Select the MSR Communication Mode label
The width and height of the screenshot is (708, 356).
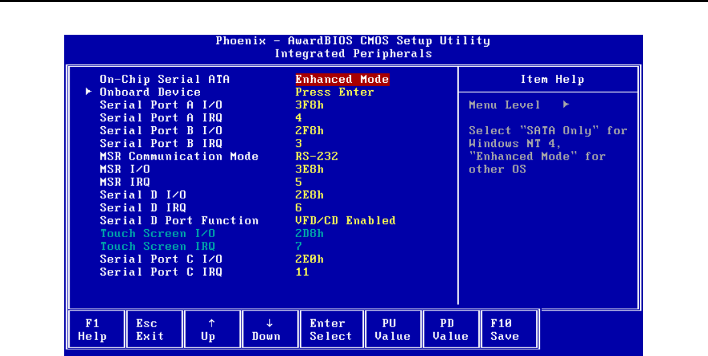click(x=179, y=156)
